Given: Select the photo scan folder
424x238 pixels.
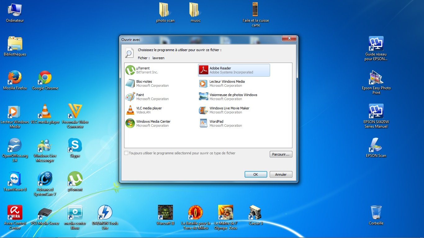Looking at the screenshot, I should [165, 13].
